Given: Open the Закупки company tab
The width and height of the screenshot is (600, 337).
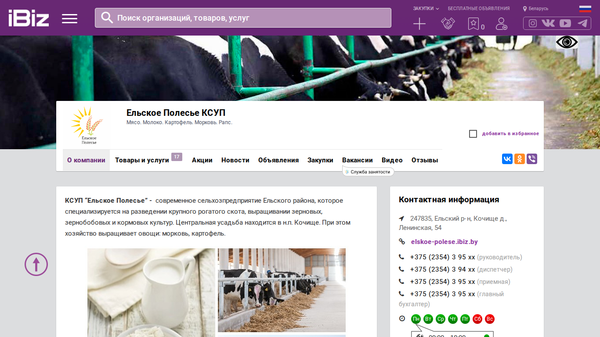Looking at the screenshot, I should point(320,160).
